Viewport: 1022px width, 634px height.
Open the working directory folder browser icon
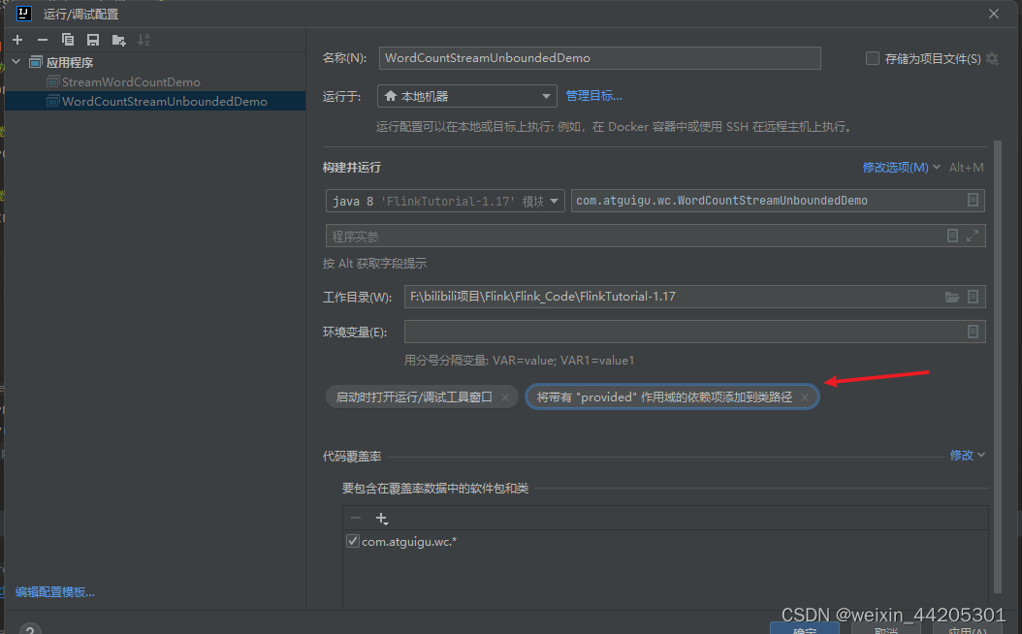click(x=952, y=297)
